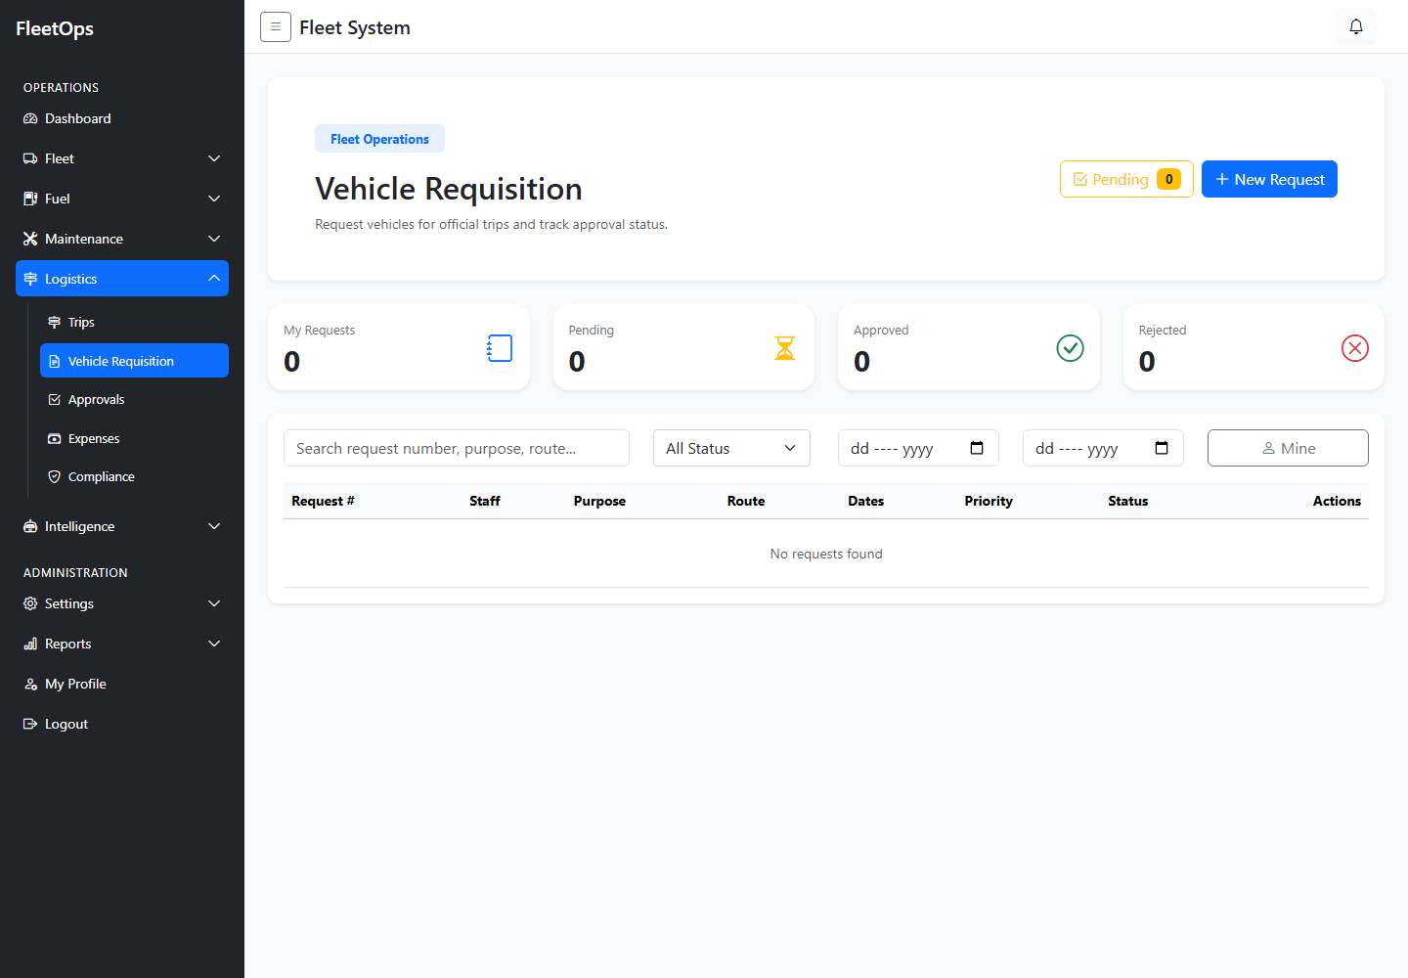Click the "Purpose" column header
This screenshot has height=978, width=1408.
[599, 501]
